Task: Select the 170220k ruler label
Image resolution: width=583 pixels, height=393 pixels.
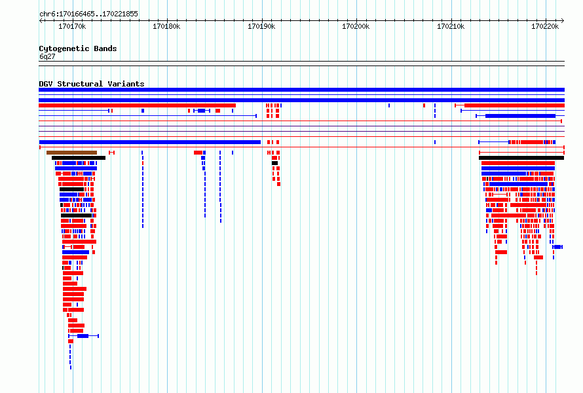Action: 545,26
